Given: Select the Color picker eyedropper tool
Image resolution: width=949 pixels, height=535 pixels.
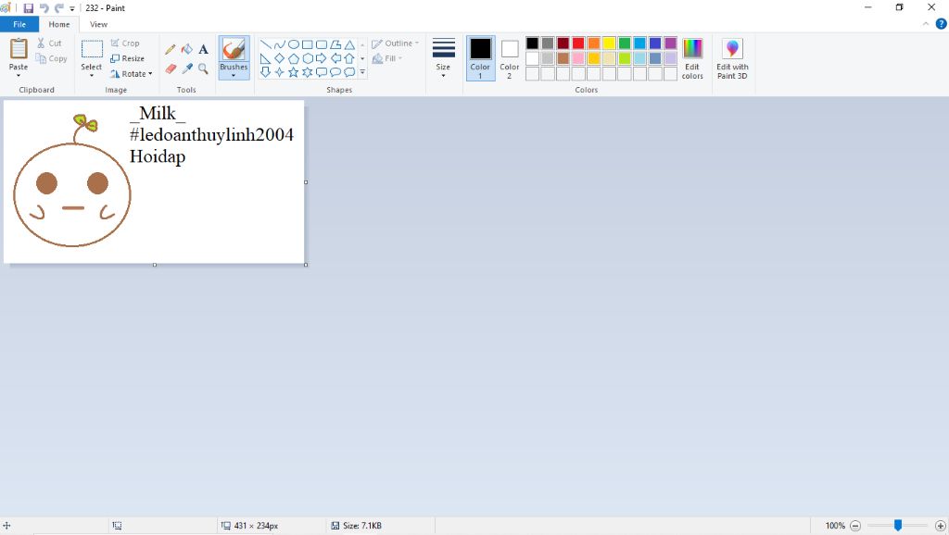Looking at the screenshot, I should click(x=187, y=68).
